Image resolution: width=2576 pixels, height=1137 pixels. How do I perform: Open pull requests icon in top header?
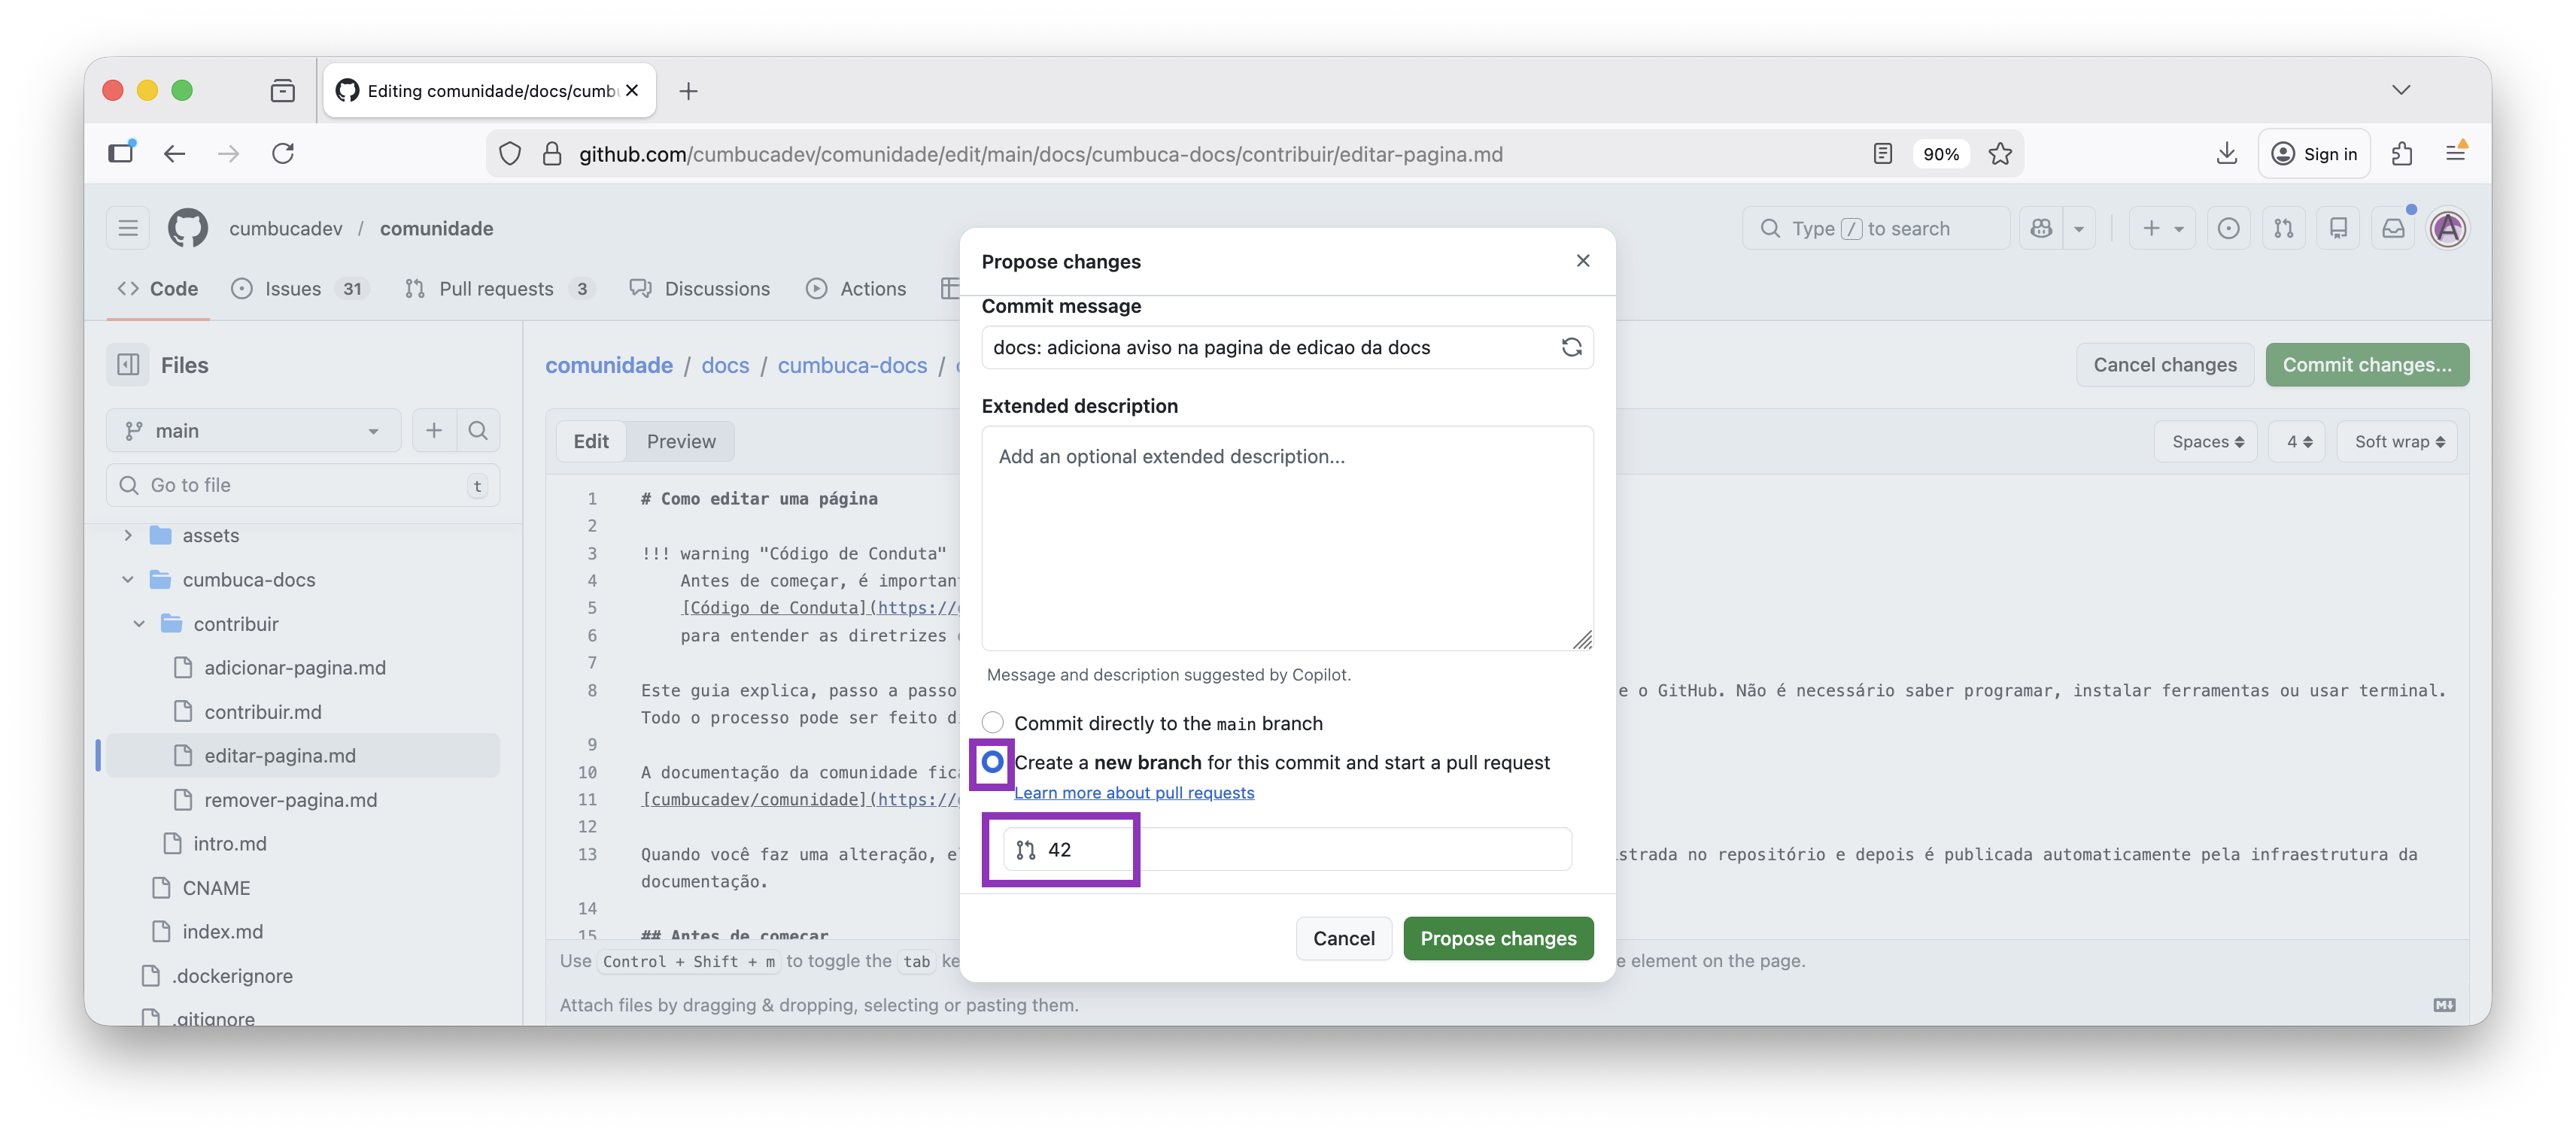tap(2283, 228)
